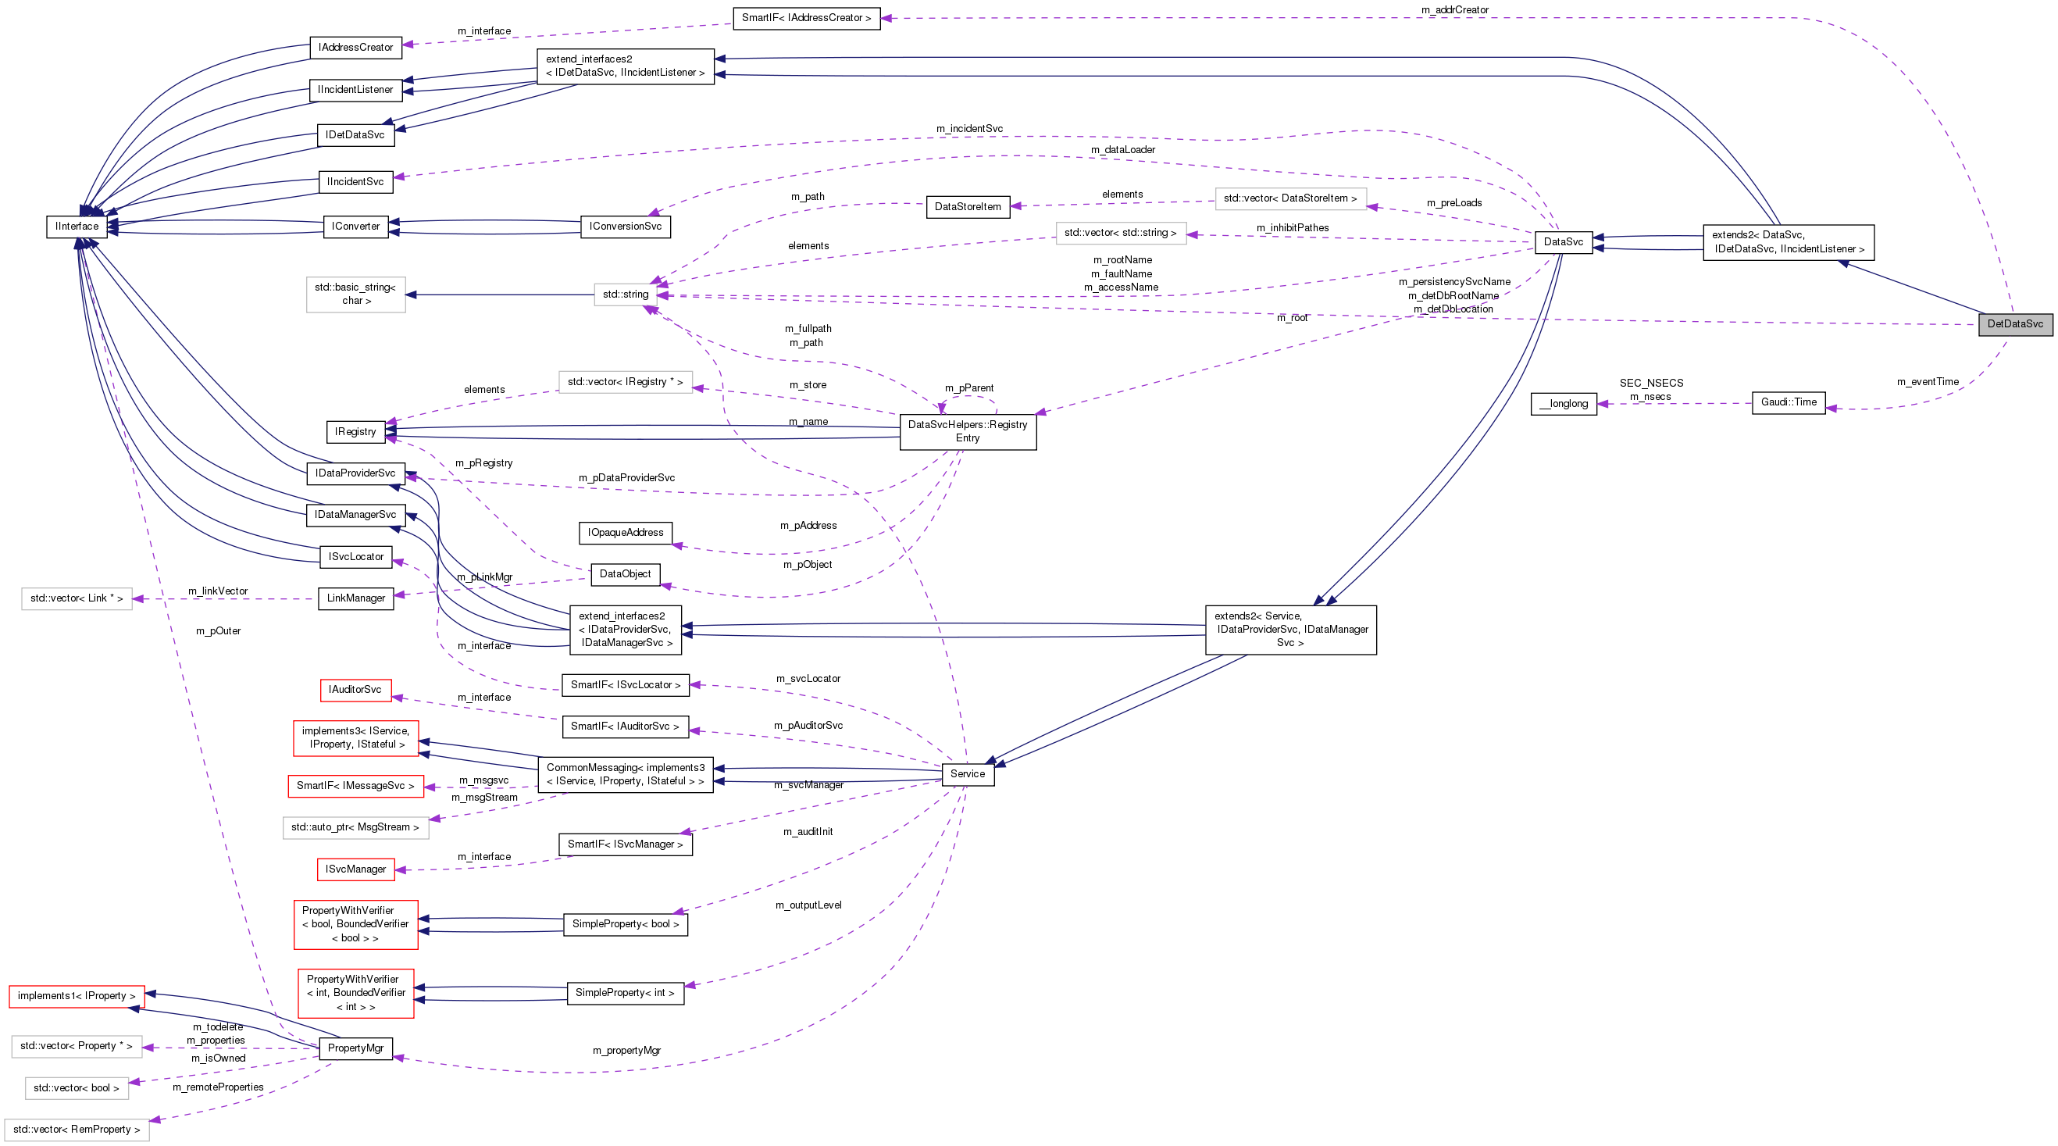Click the DataStoreItem node
This screenshot has height=1146, width=2058.
[968, 206]
